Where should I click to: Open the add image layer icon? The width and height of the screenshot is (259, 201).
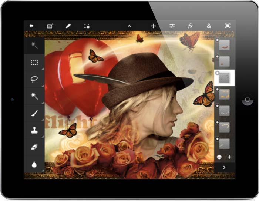coord(50,26)
